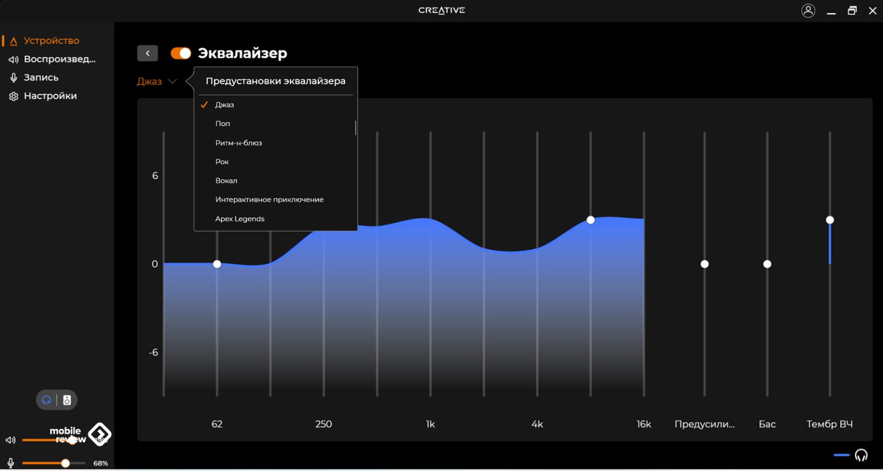Choose Ритм-н-блюз from presets menu

[239, 142]
